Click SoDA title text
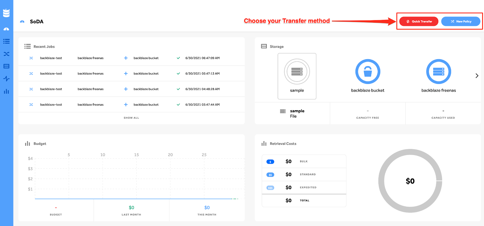Image resolution: width=484 pixels, height=226 pixels. (x=37, y=21)
